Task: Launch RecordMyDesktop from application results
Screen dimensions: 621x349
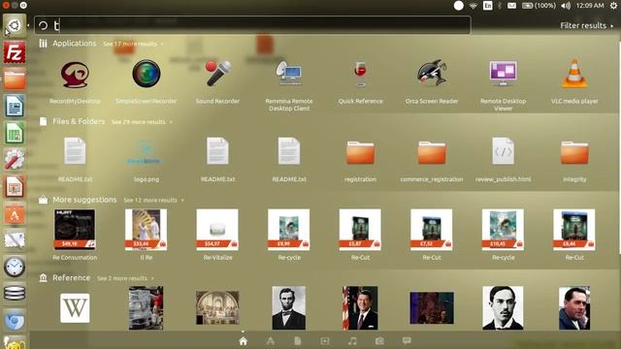Action: pyautogui.click(x=75, y=75)
